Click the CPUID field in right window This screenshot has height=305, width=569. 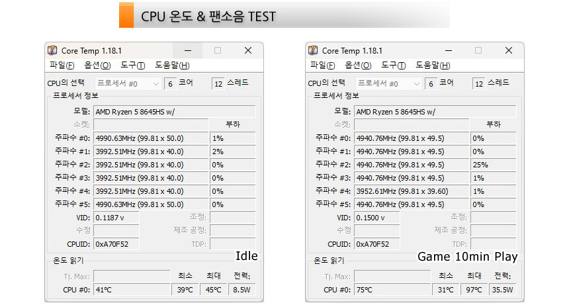point(376,244)
